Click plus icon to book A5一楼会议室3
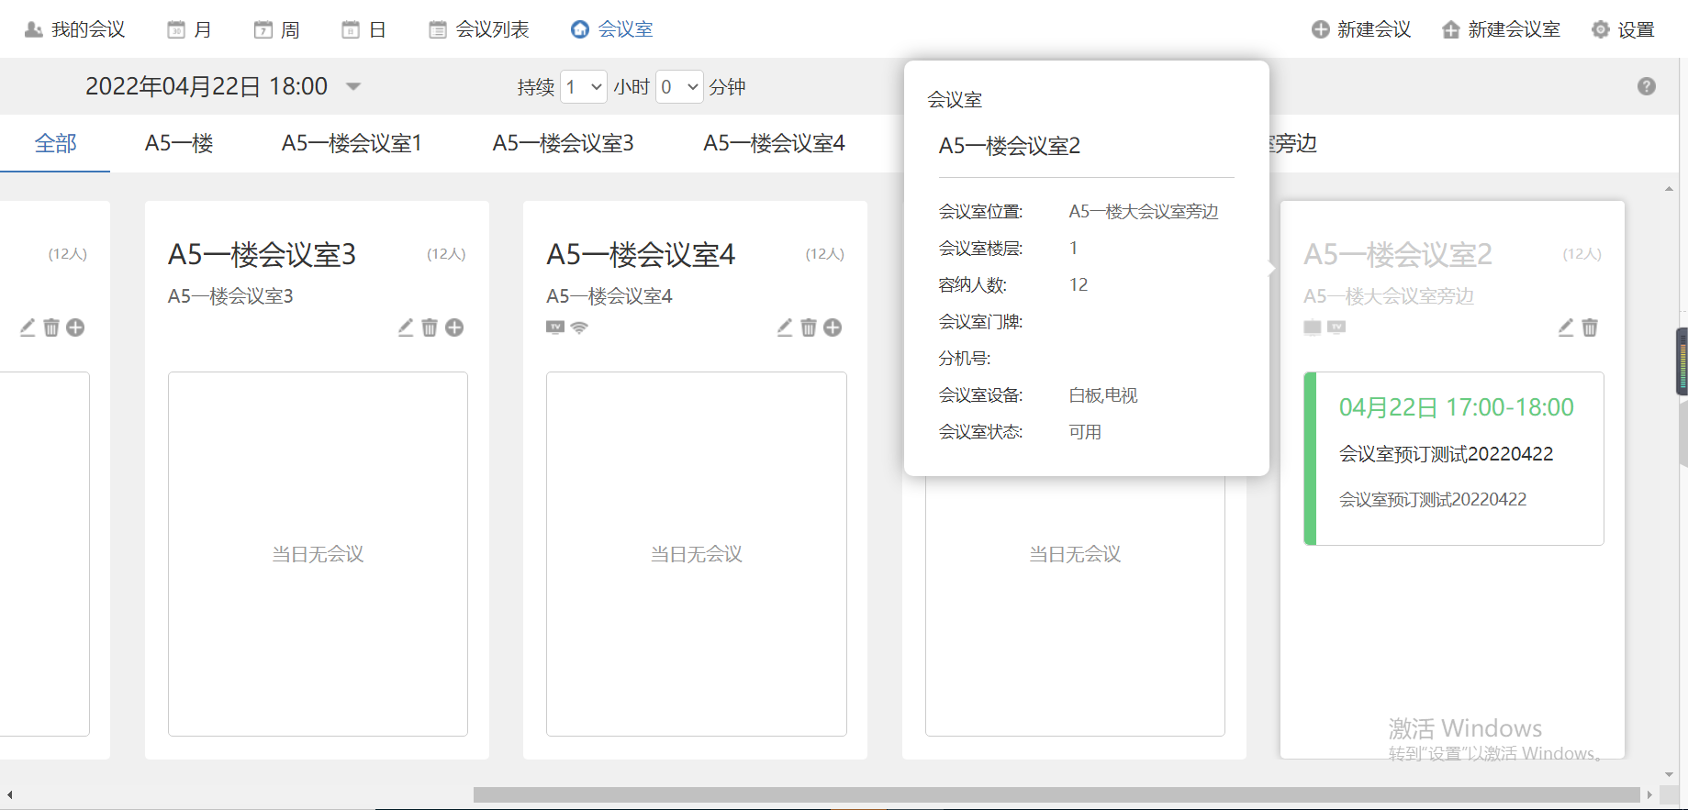This screenshot has width=1688, height=810. 454,327
